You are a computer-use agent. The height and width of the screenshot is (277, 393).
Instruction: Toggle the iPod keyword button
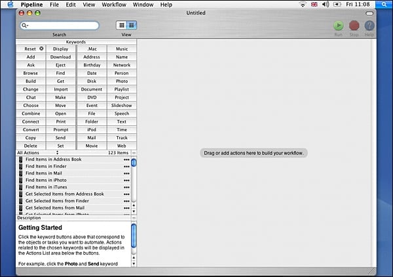point(92,129)
